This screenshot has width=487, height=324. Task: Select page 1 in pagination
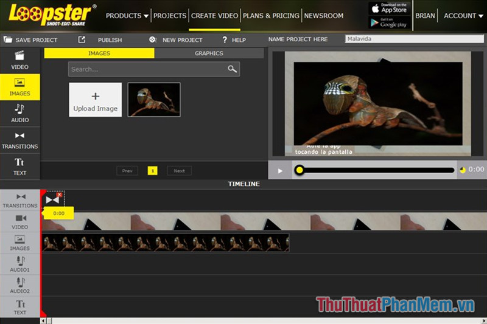pos(153,171)
